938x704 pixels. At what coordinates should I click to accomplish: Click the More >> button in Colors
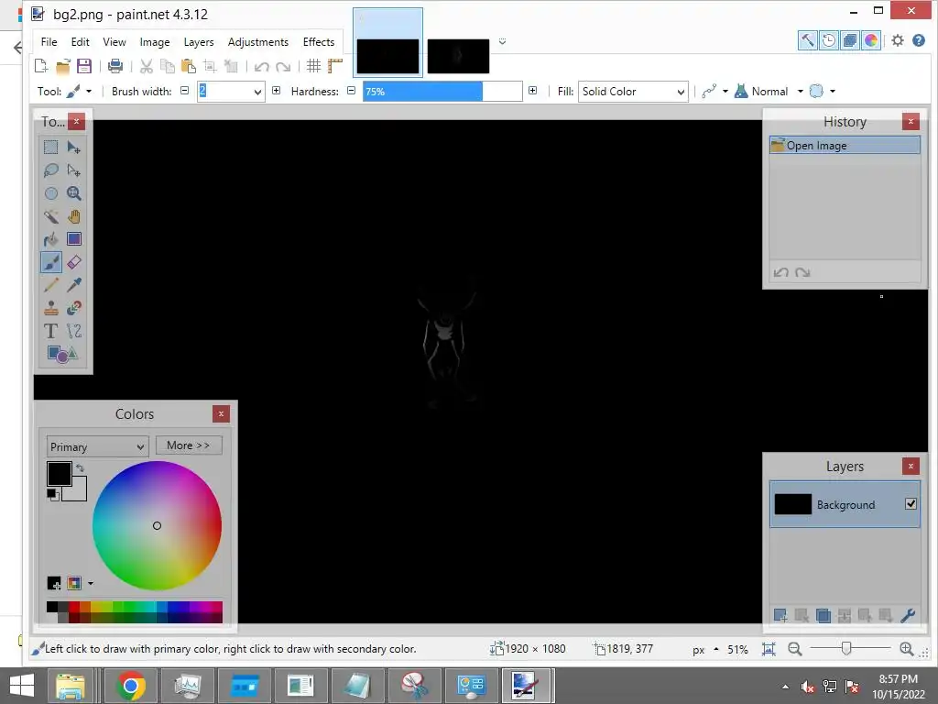coord(189,445)
